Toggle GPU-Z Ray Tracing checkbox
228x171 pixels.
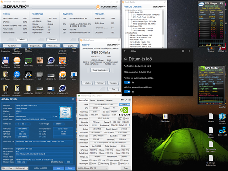[x=99, y=163]
